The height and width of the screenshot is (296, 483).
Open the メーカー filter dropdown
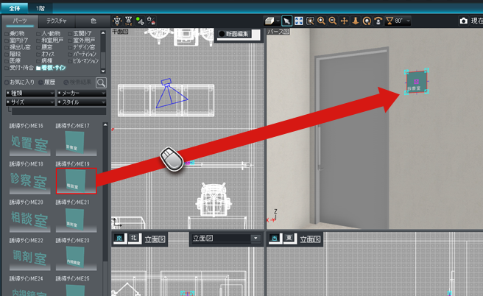[x=81, y=94]
